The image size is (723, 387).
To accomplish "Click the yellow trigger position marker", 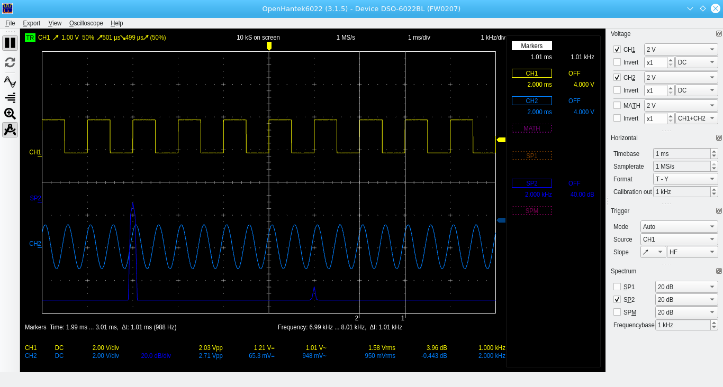I will point(269,47).
